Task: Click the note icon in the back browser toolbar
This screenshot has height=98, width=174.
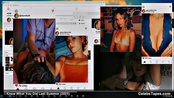Action: (77, 9)
